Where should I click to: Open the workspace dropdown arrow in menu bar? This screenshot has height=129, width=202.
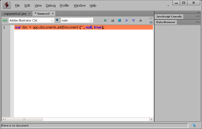(168, 6)
